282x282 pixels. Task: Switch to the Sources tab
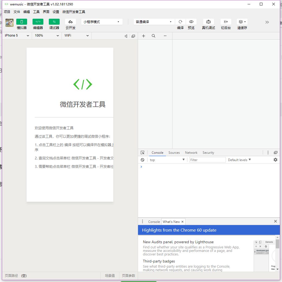174,153
